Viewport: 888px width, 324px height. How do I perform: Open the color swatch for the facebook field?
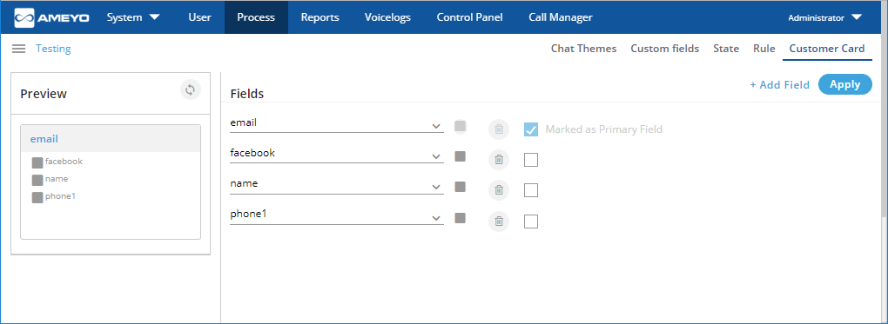click(461, 156)
